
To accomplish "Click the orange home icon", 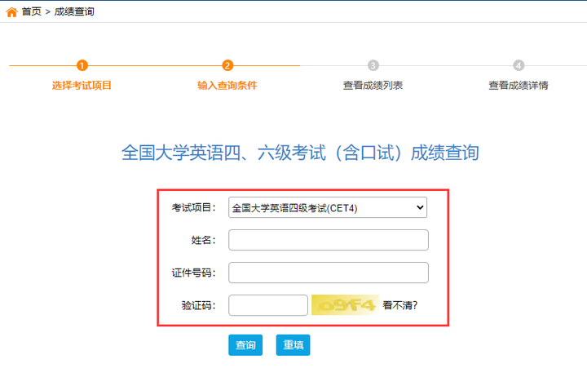I will pos(11,12).
